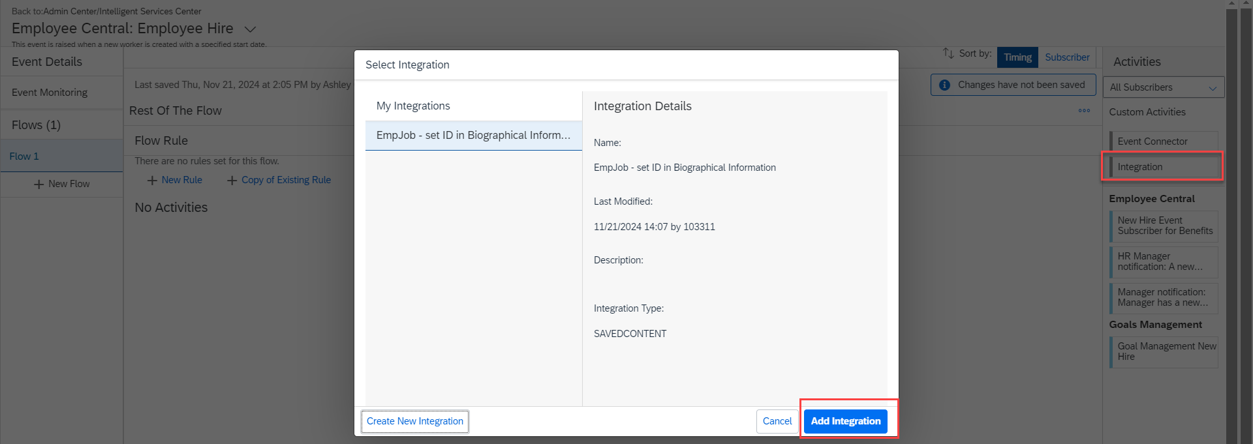Select the Integration custom activity

pyautogui.click(x=1163, y=167)
